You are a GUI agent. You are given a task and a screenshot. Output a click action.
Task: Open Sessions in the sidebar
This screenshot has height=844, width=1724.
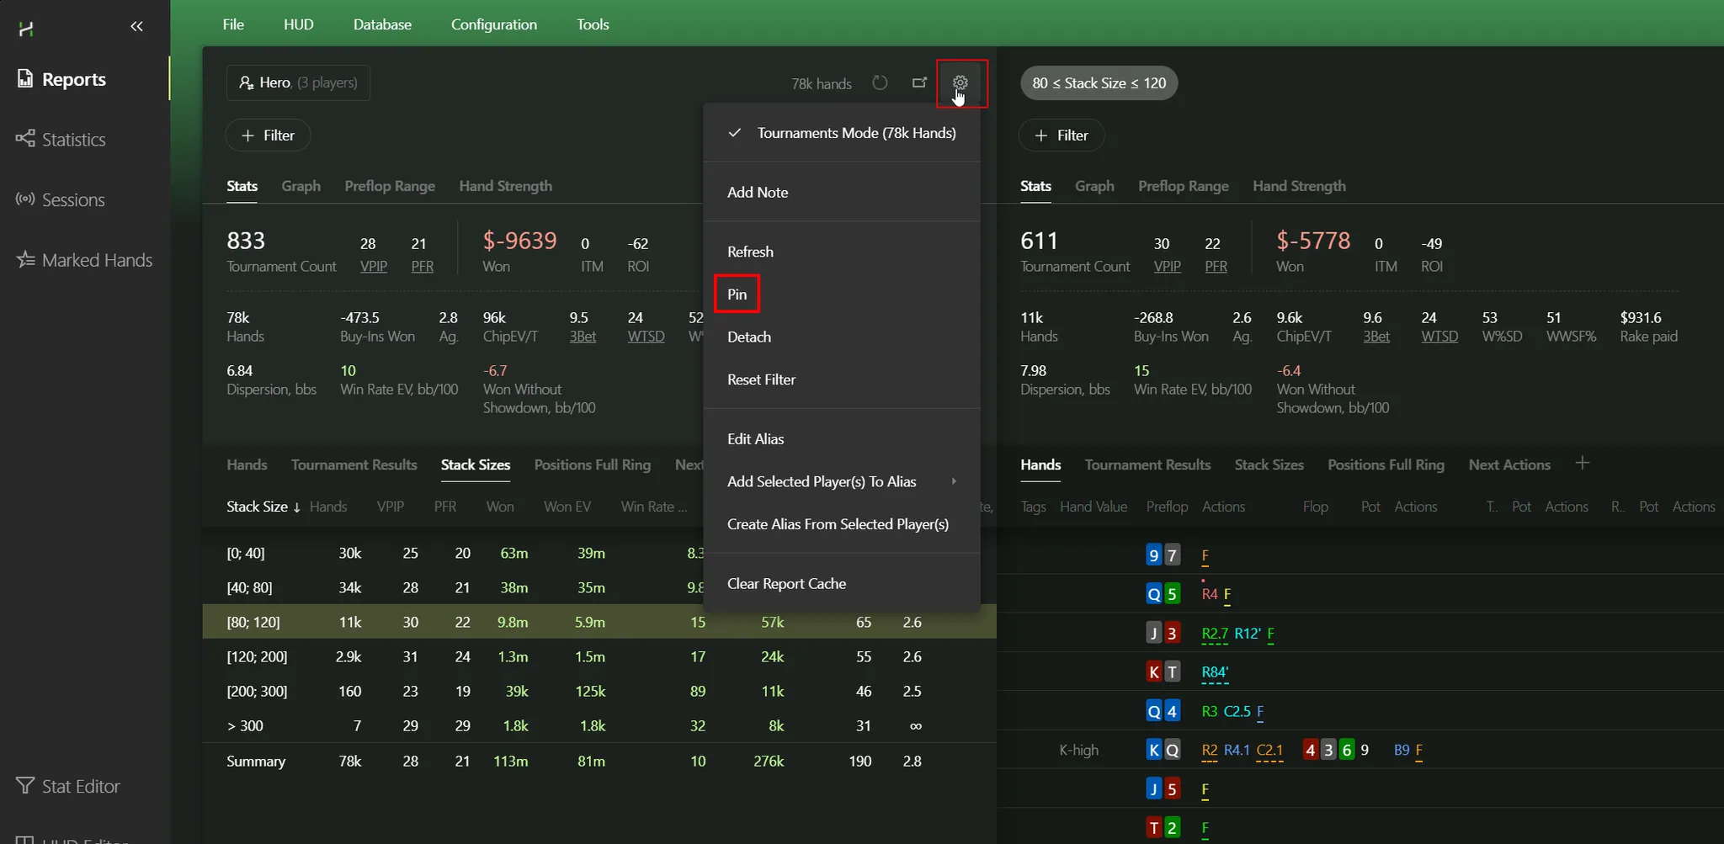[73, 200]
